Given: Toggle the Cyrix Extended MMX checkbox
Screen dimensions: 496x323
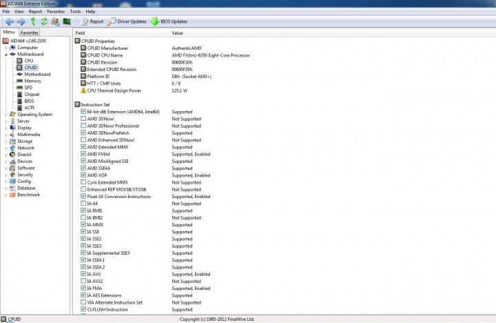Looking at the screenshot, I should click(x=83, y=182).
